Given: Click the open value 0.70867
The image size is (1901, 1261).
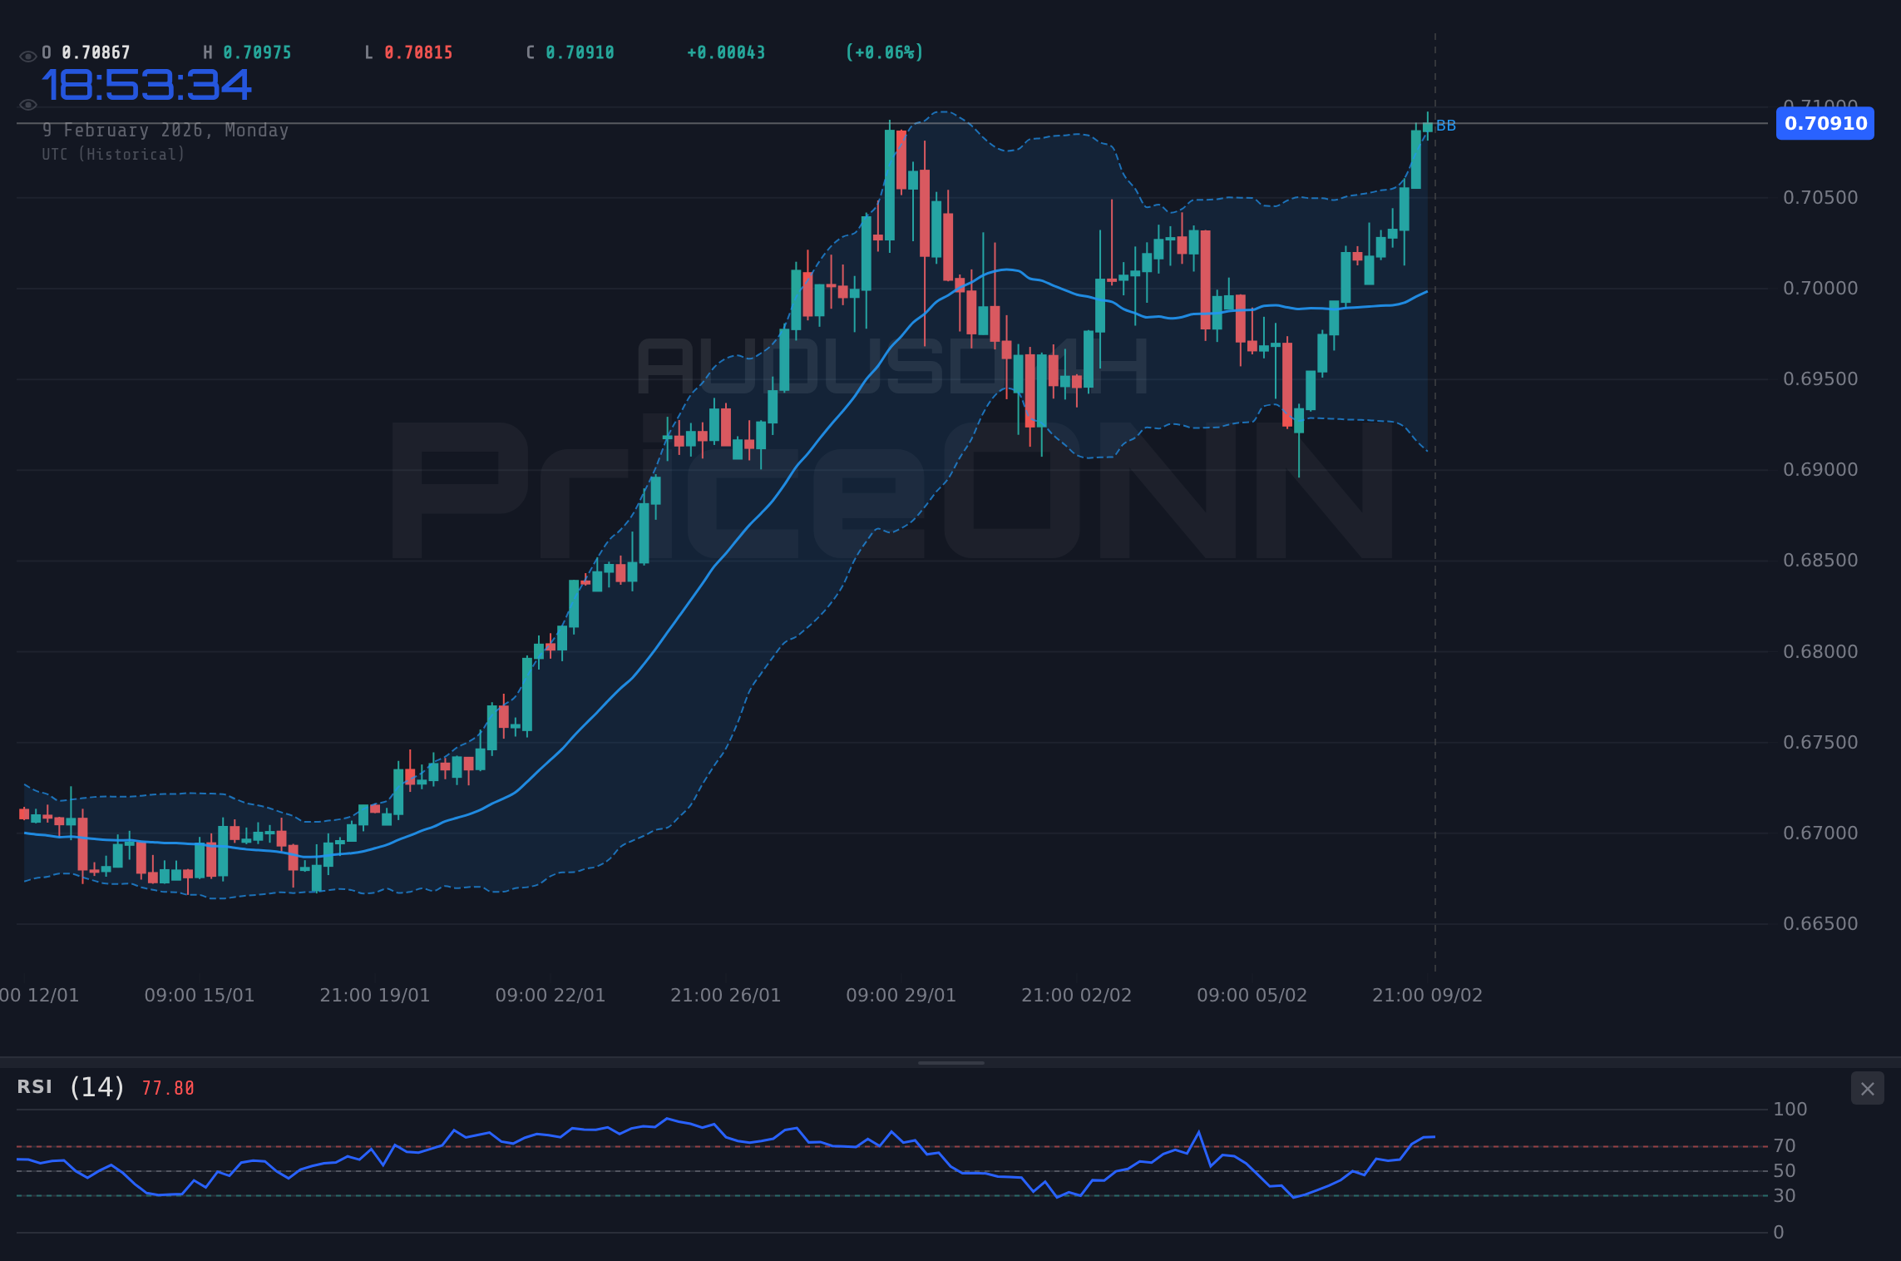Looking at the screenshot, I should point(96,52).
